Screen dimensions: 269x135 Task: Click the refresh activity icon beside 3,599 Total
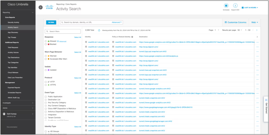[x=99, y=30]
